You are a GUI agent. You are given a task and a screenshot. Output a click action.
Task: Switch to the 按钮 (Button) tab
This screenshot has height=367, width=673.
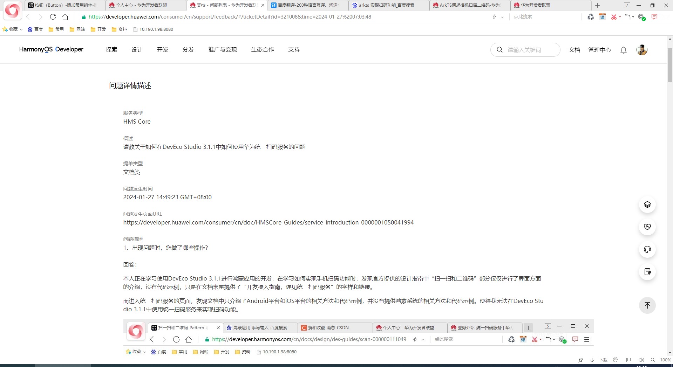[65, 5]
